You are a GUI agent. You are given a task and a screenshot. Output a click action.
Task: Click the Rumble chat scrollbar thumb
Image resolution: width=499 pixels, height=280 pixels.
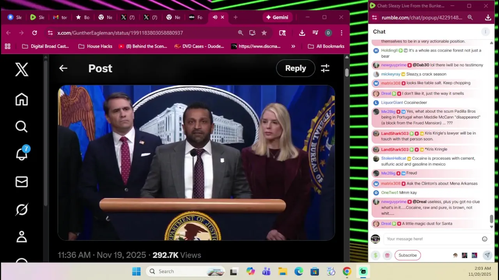click(492, 219)
